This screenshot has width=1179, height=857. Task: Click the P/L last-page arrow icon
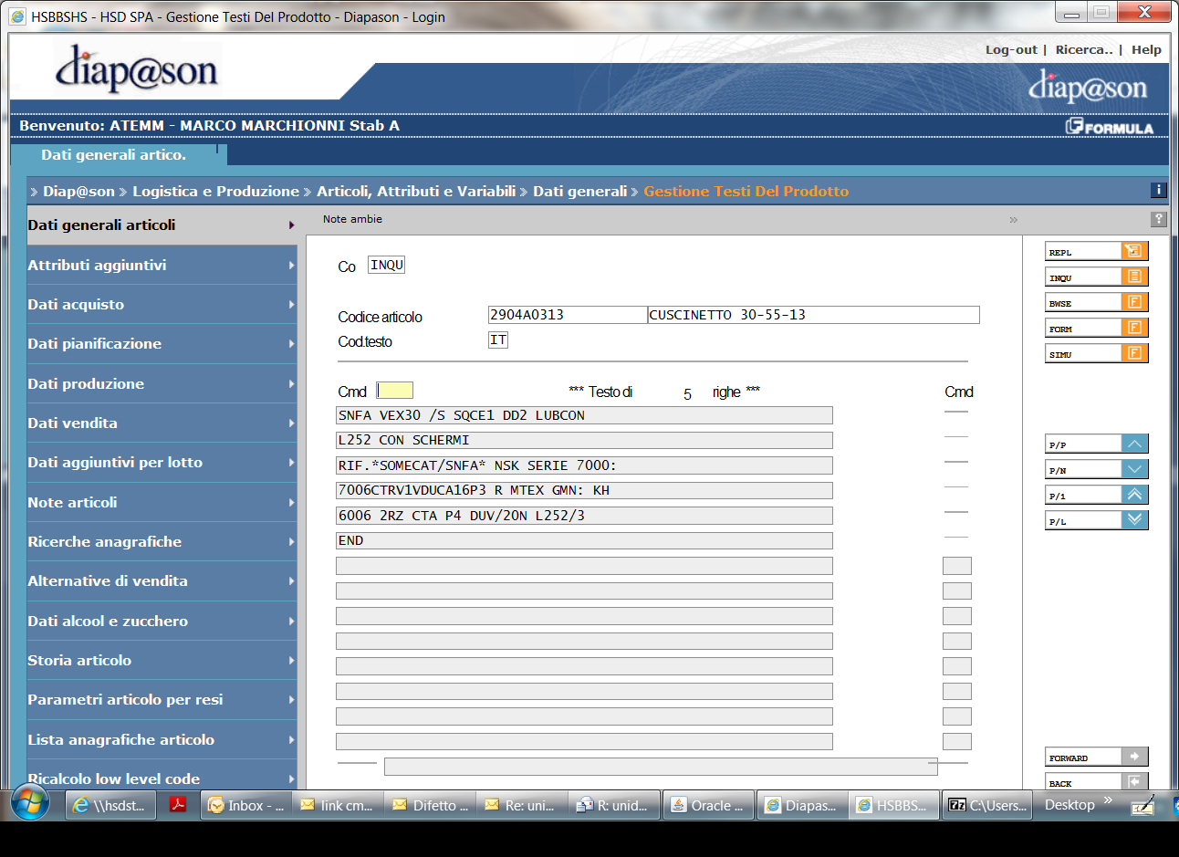point(1134,520)
